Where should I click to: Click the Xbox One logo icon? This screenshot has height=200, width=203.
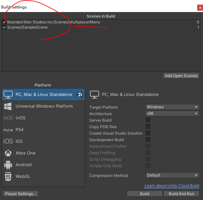tap(8, 153)
